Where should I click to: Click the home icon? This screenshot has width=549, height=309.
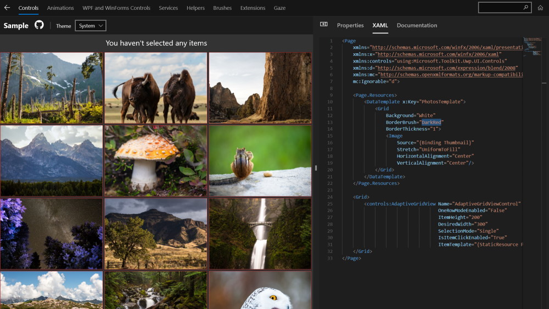pyautogui.click(x=540, y=8)
